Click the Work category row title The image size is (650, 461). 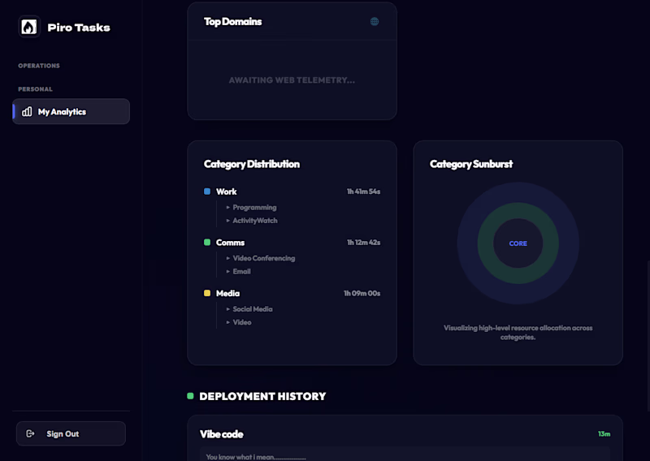[227, 192]
